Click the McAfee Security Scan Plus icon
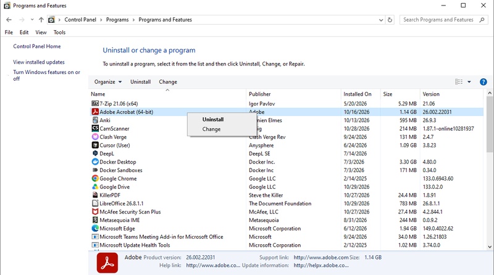The height and width of the screenshot is (275, 494). pyautogui.click(x=95, y=211)
